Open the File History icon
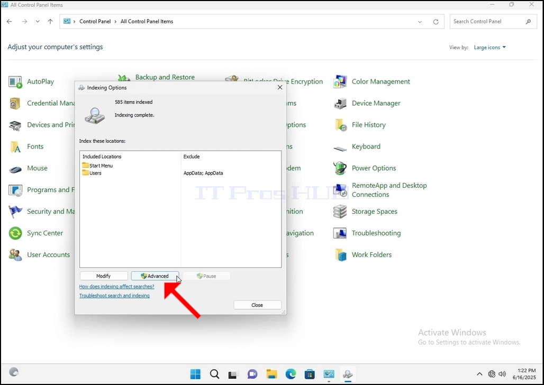The width and height of the screenshot is (544, 385). tap(340, 125)
